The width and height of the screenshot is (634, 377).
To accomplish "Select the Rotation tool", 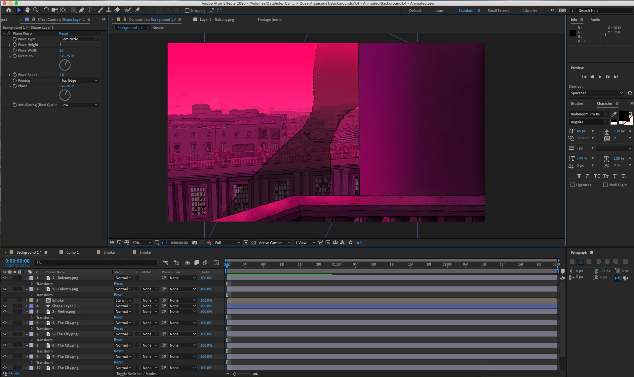I will [x=46, y=10].
